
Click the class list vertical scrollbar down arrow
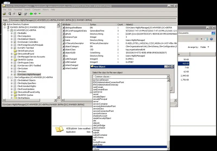pyautogui.click(x=168, y=149)
